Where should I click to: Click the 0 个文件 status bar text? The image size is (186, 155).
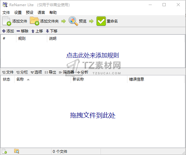[x=60, y=151]
